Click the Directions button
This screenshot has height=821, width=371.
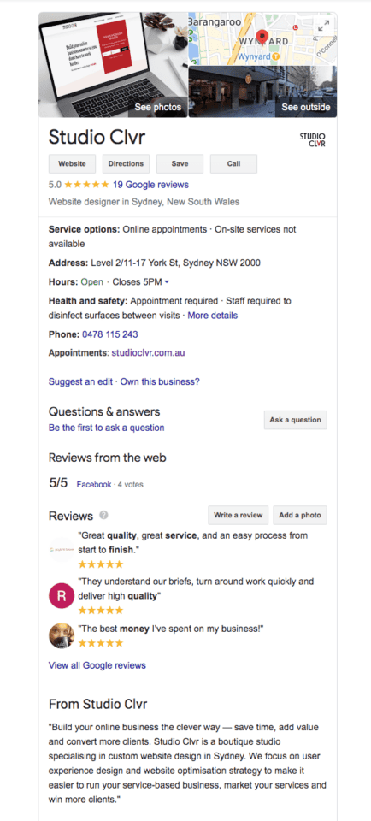(x=127, y=163)
